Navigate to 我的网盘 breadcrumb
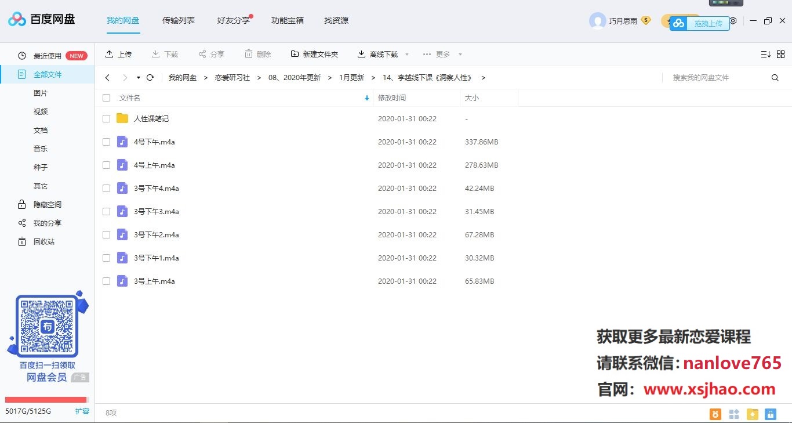The height and width of the screenshot is (423, 792). pos(183,78)
